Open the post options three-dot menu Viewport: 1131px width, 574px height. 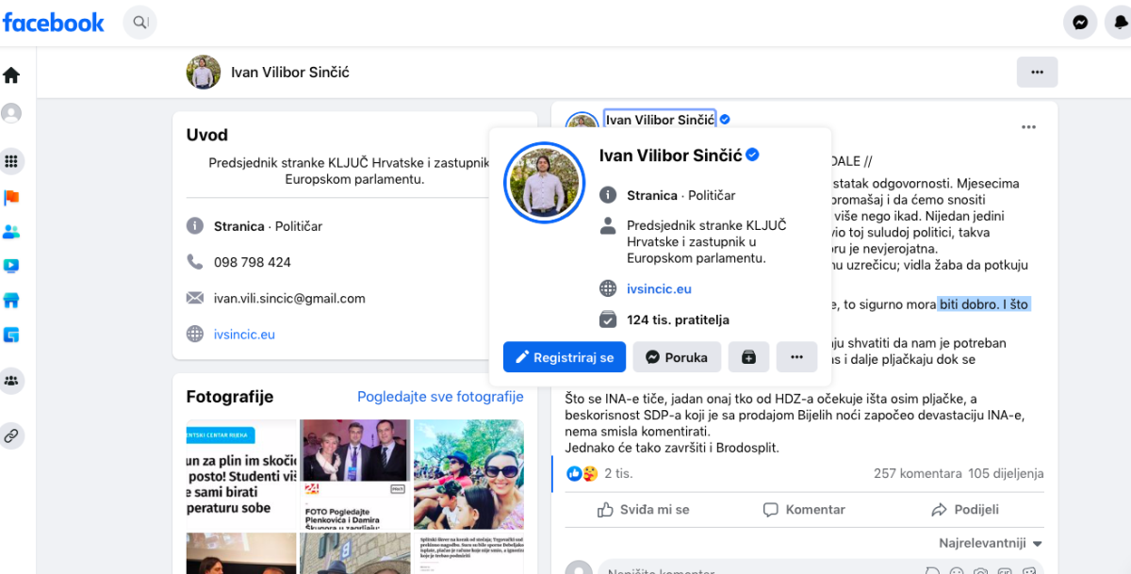click(x=1028, y=127)
